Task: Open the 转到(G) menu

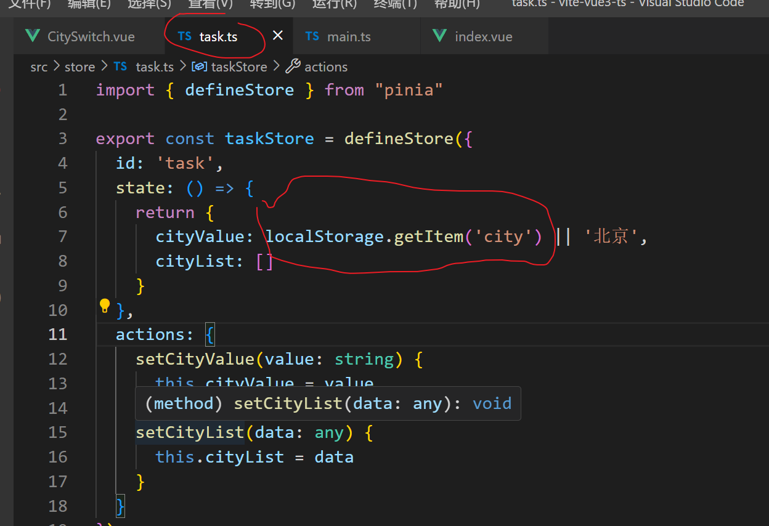Action: [x=272, y=4]
